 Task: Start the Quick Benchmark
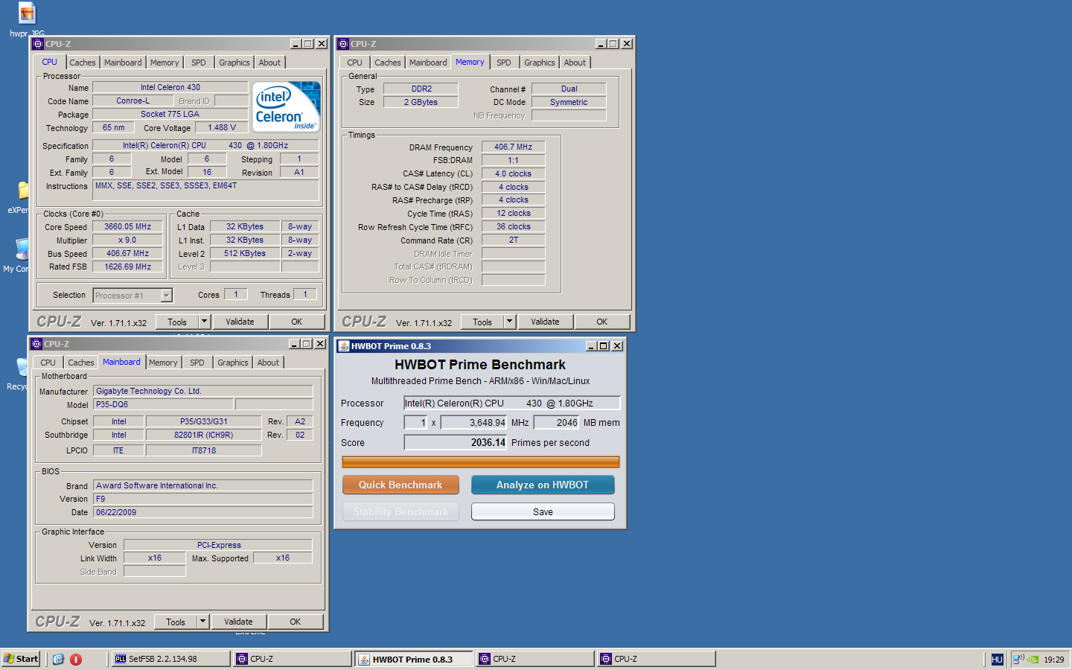(x=401, y=485)
